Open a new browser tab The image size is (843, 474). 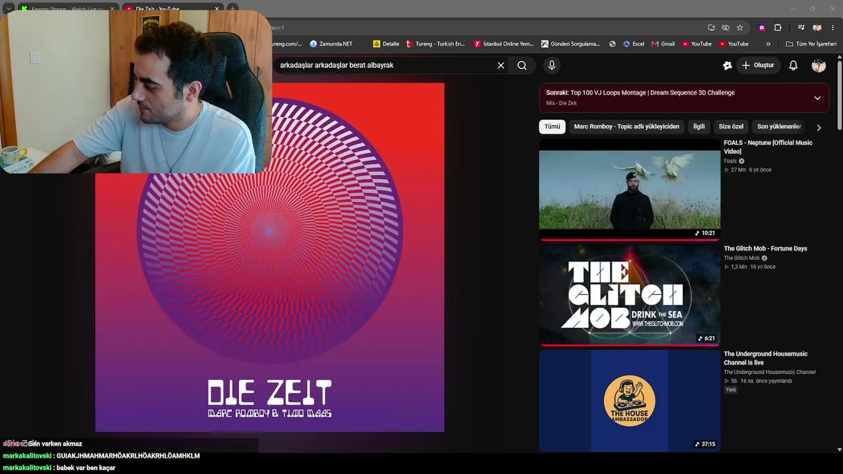[232, 9]
